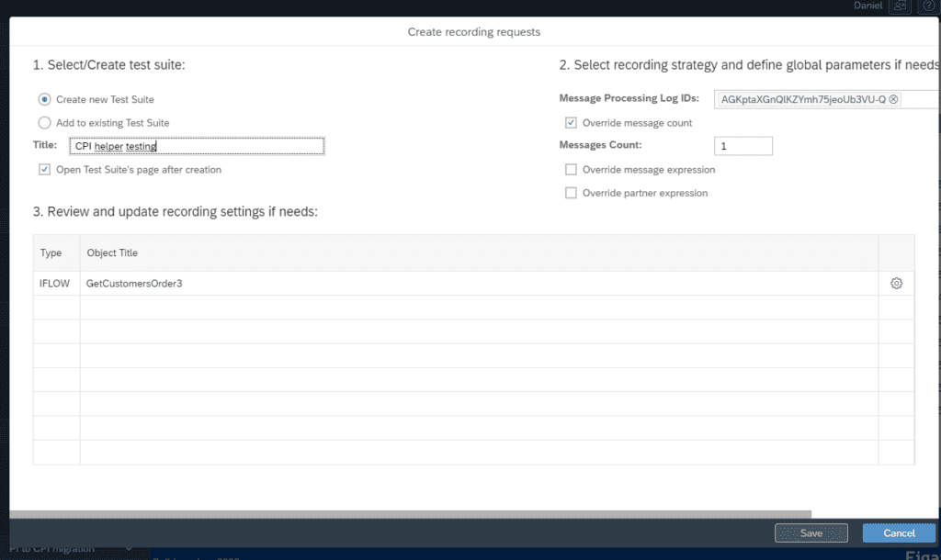Select Create new Test Suite radio button

coord(44,99)
